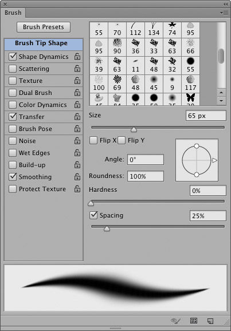
Task: Uncheck the Spacing checkbox
Action: point(93,215)
